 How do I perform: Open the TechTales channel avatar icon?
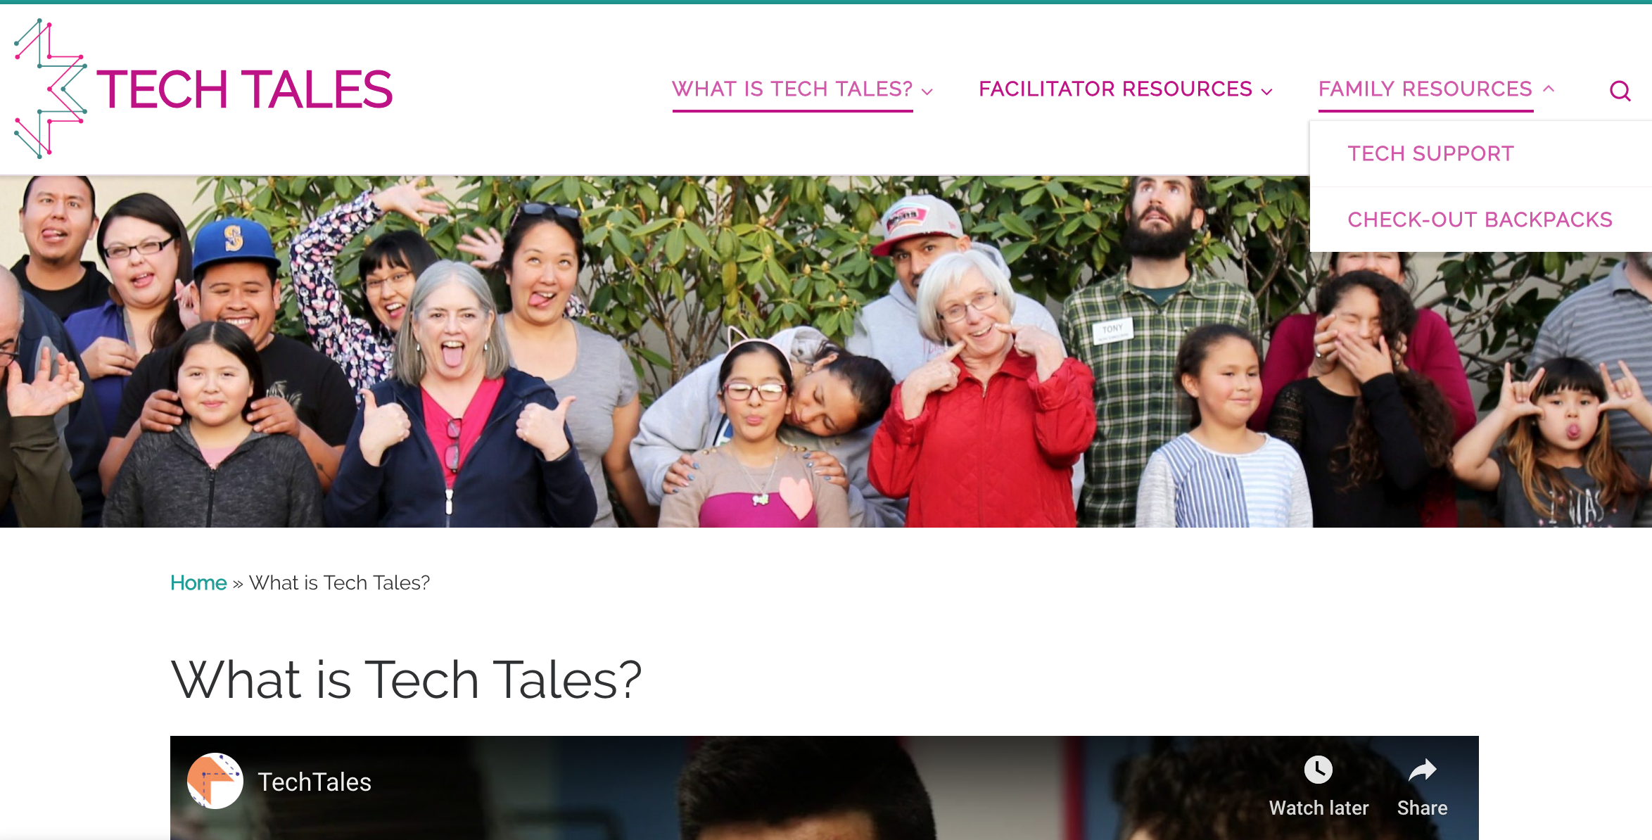215,781
